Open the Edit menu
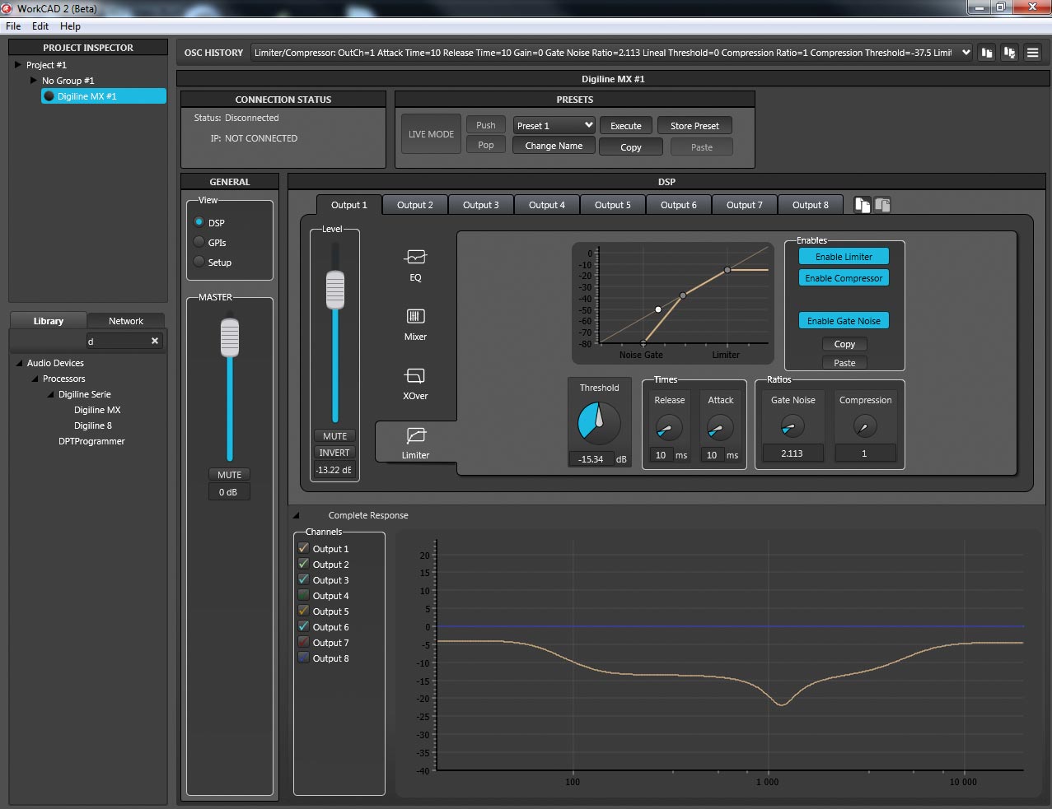1052x809 pixels. 40,26
